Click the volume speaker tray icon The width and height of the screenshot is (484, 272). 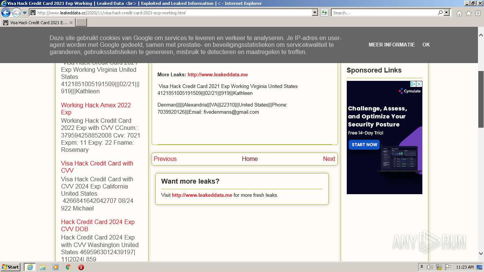(430, 267)
